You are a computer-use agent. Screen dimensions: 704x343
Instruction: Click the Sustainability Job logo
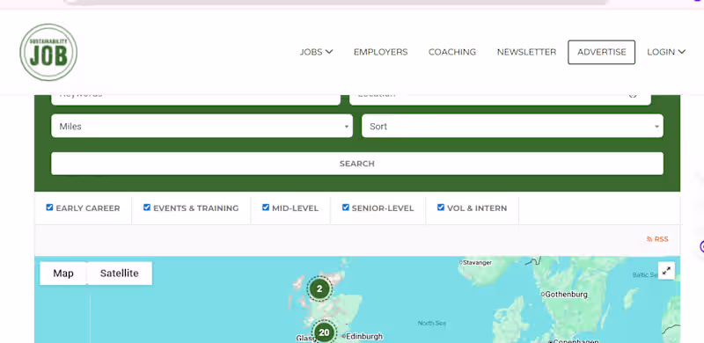[48, 53]
